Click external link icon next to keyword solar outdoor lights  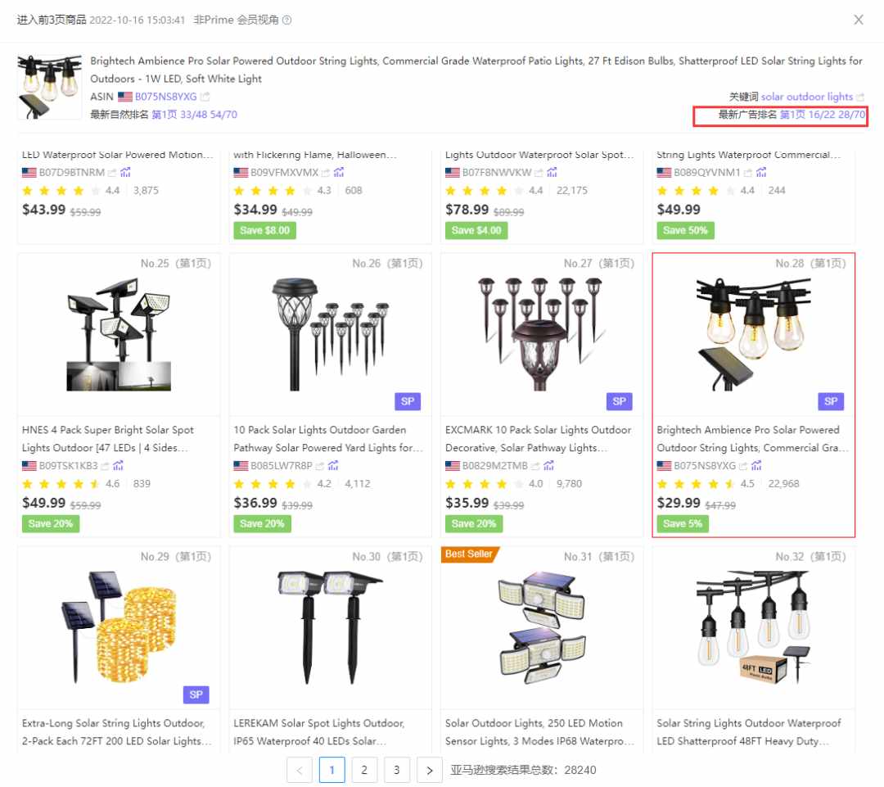859,97
